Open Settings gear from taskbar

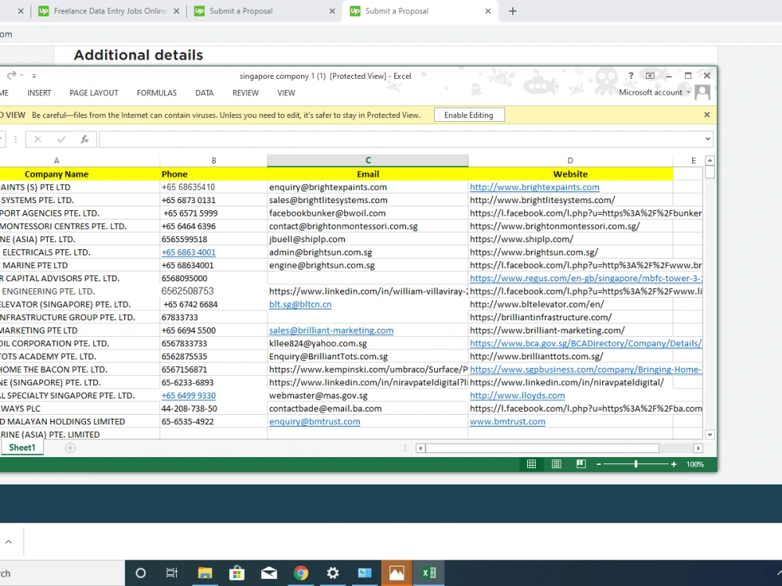click(332, 573)
